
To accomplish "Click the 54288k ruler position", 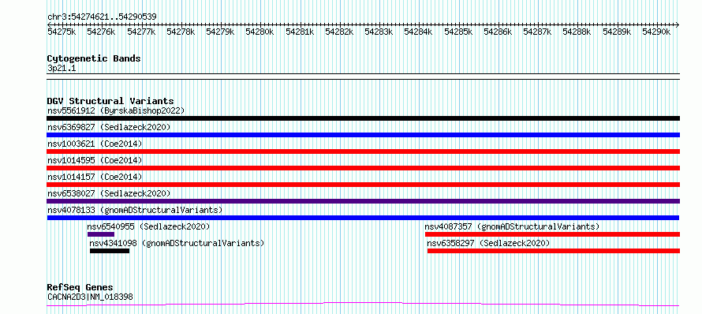I will pyautogui.click(x=577, y=32).
